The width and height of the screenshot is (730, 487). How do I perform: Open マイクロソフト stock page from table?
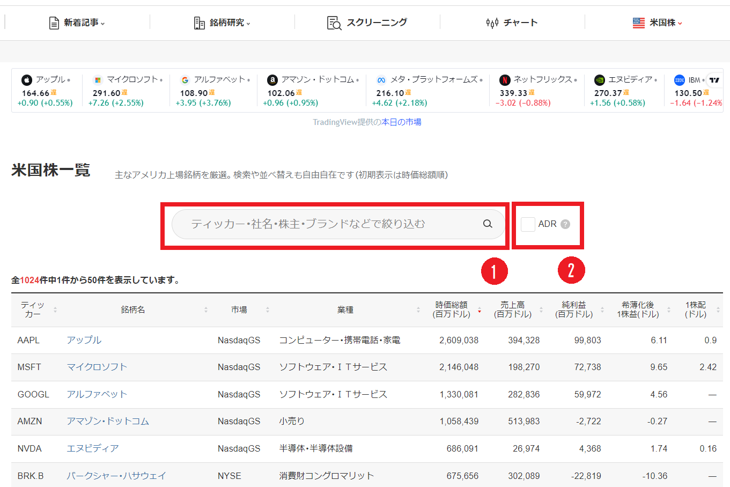coord(97,367)
